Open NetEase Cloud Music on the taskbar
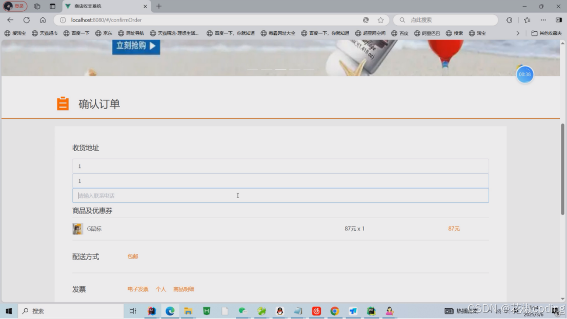The height and width of the screenshot is (319, 567). pyautogui.click(x=316, y=311)
